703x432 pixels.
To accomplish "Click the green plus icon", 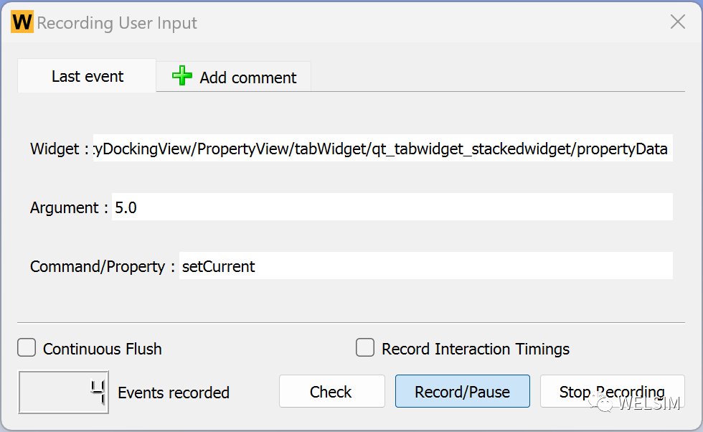I will point(182,76).
